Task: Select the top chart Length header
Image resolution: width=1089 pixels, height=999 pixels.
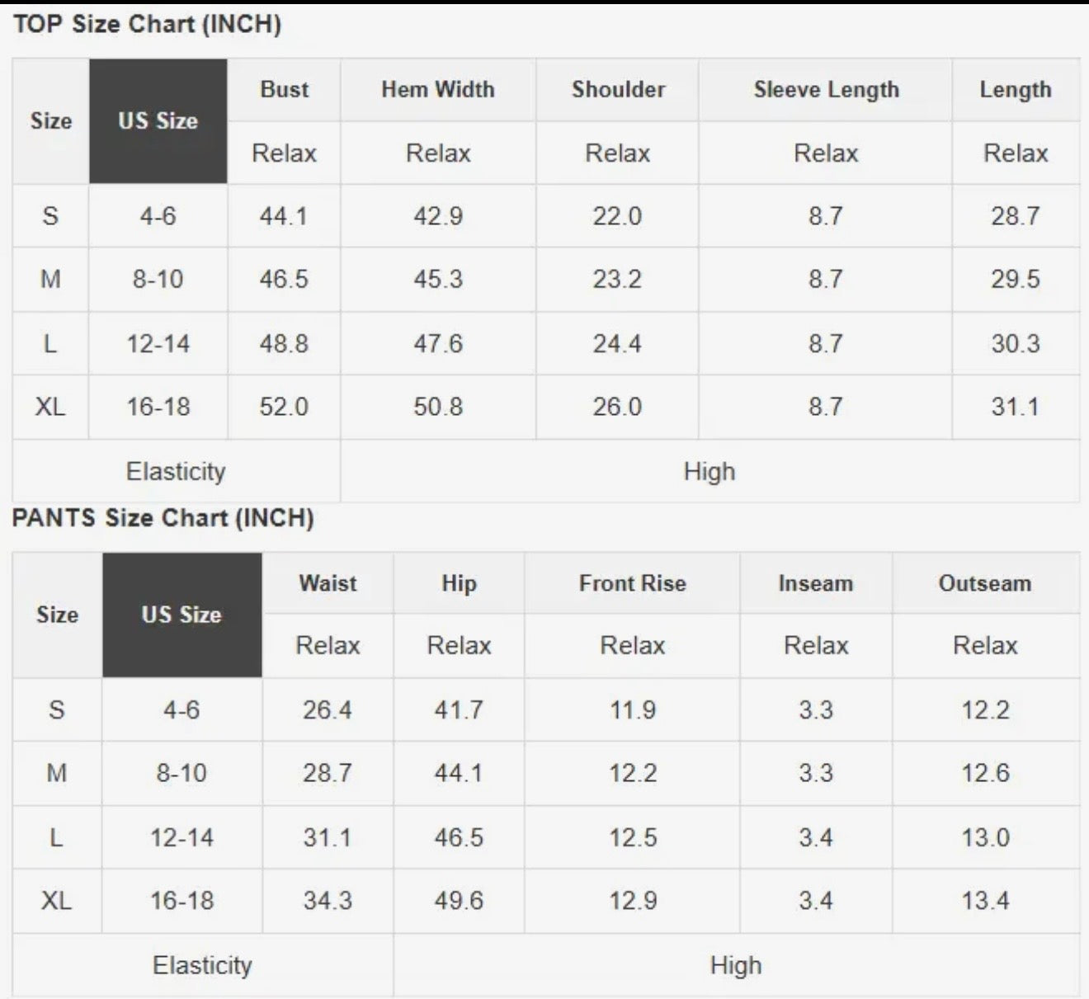Action: pos(1016,90)
